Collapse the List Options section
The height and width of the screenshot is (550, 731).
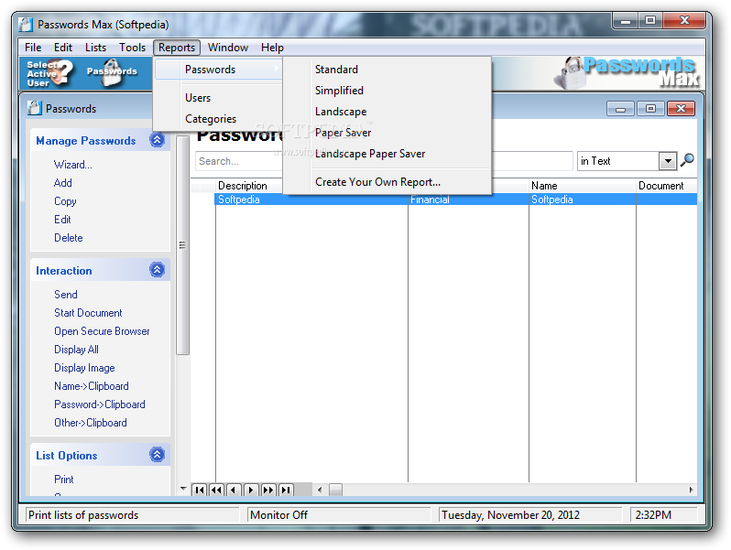pyautogui.click(x=158, y=455)
